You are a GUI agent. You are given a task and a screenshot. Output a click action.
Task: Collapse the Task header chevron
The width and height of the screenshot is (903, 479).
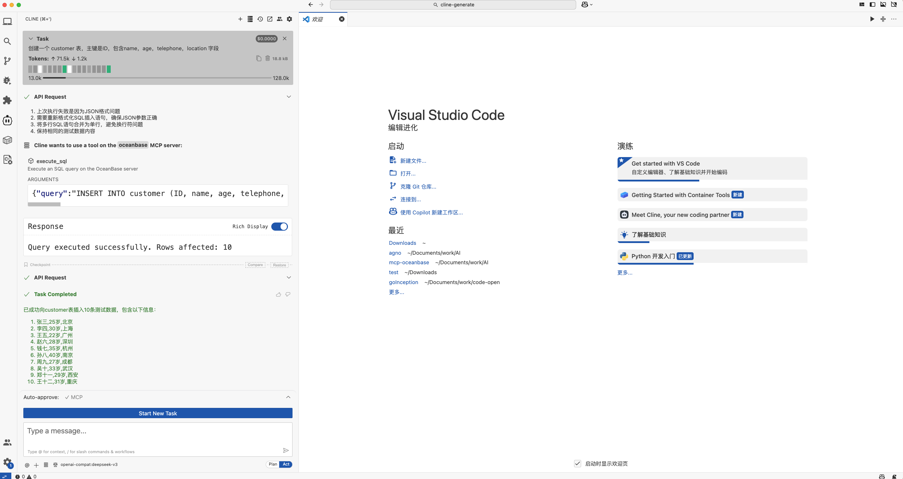click(x=31, y=39)
